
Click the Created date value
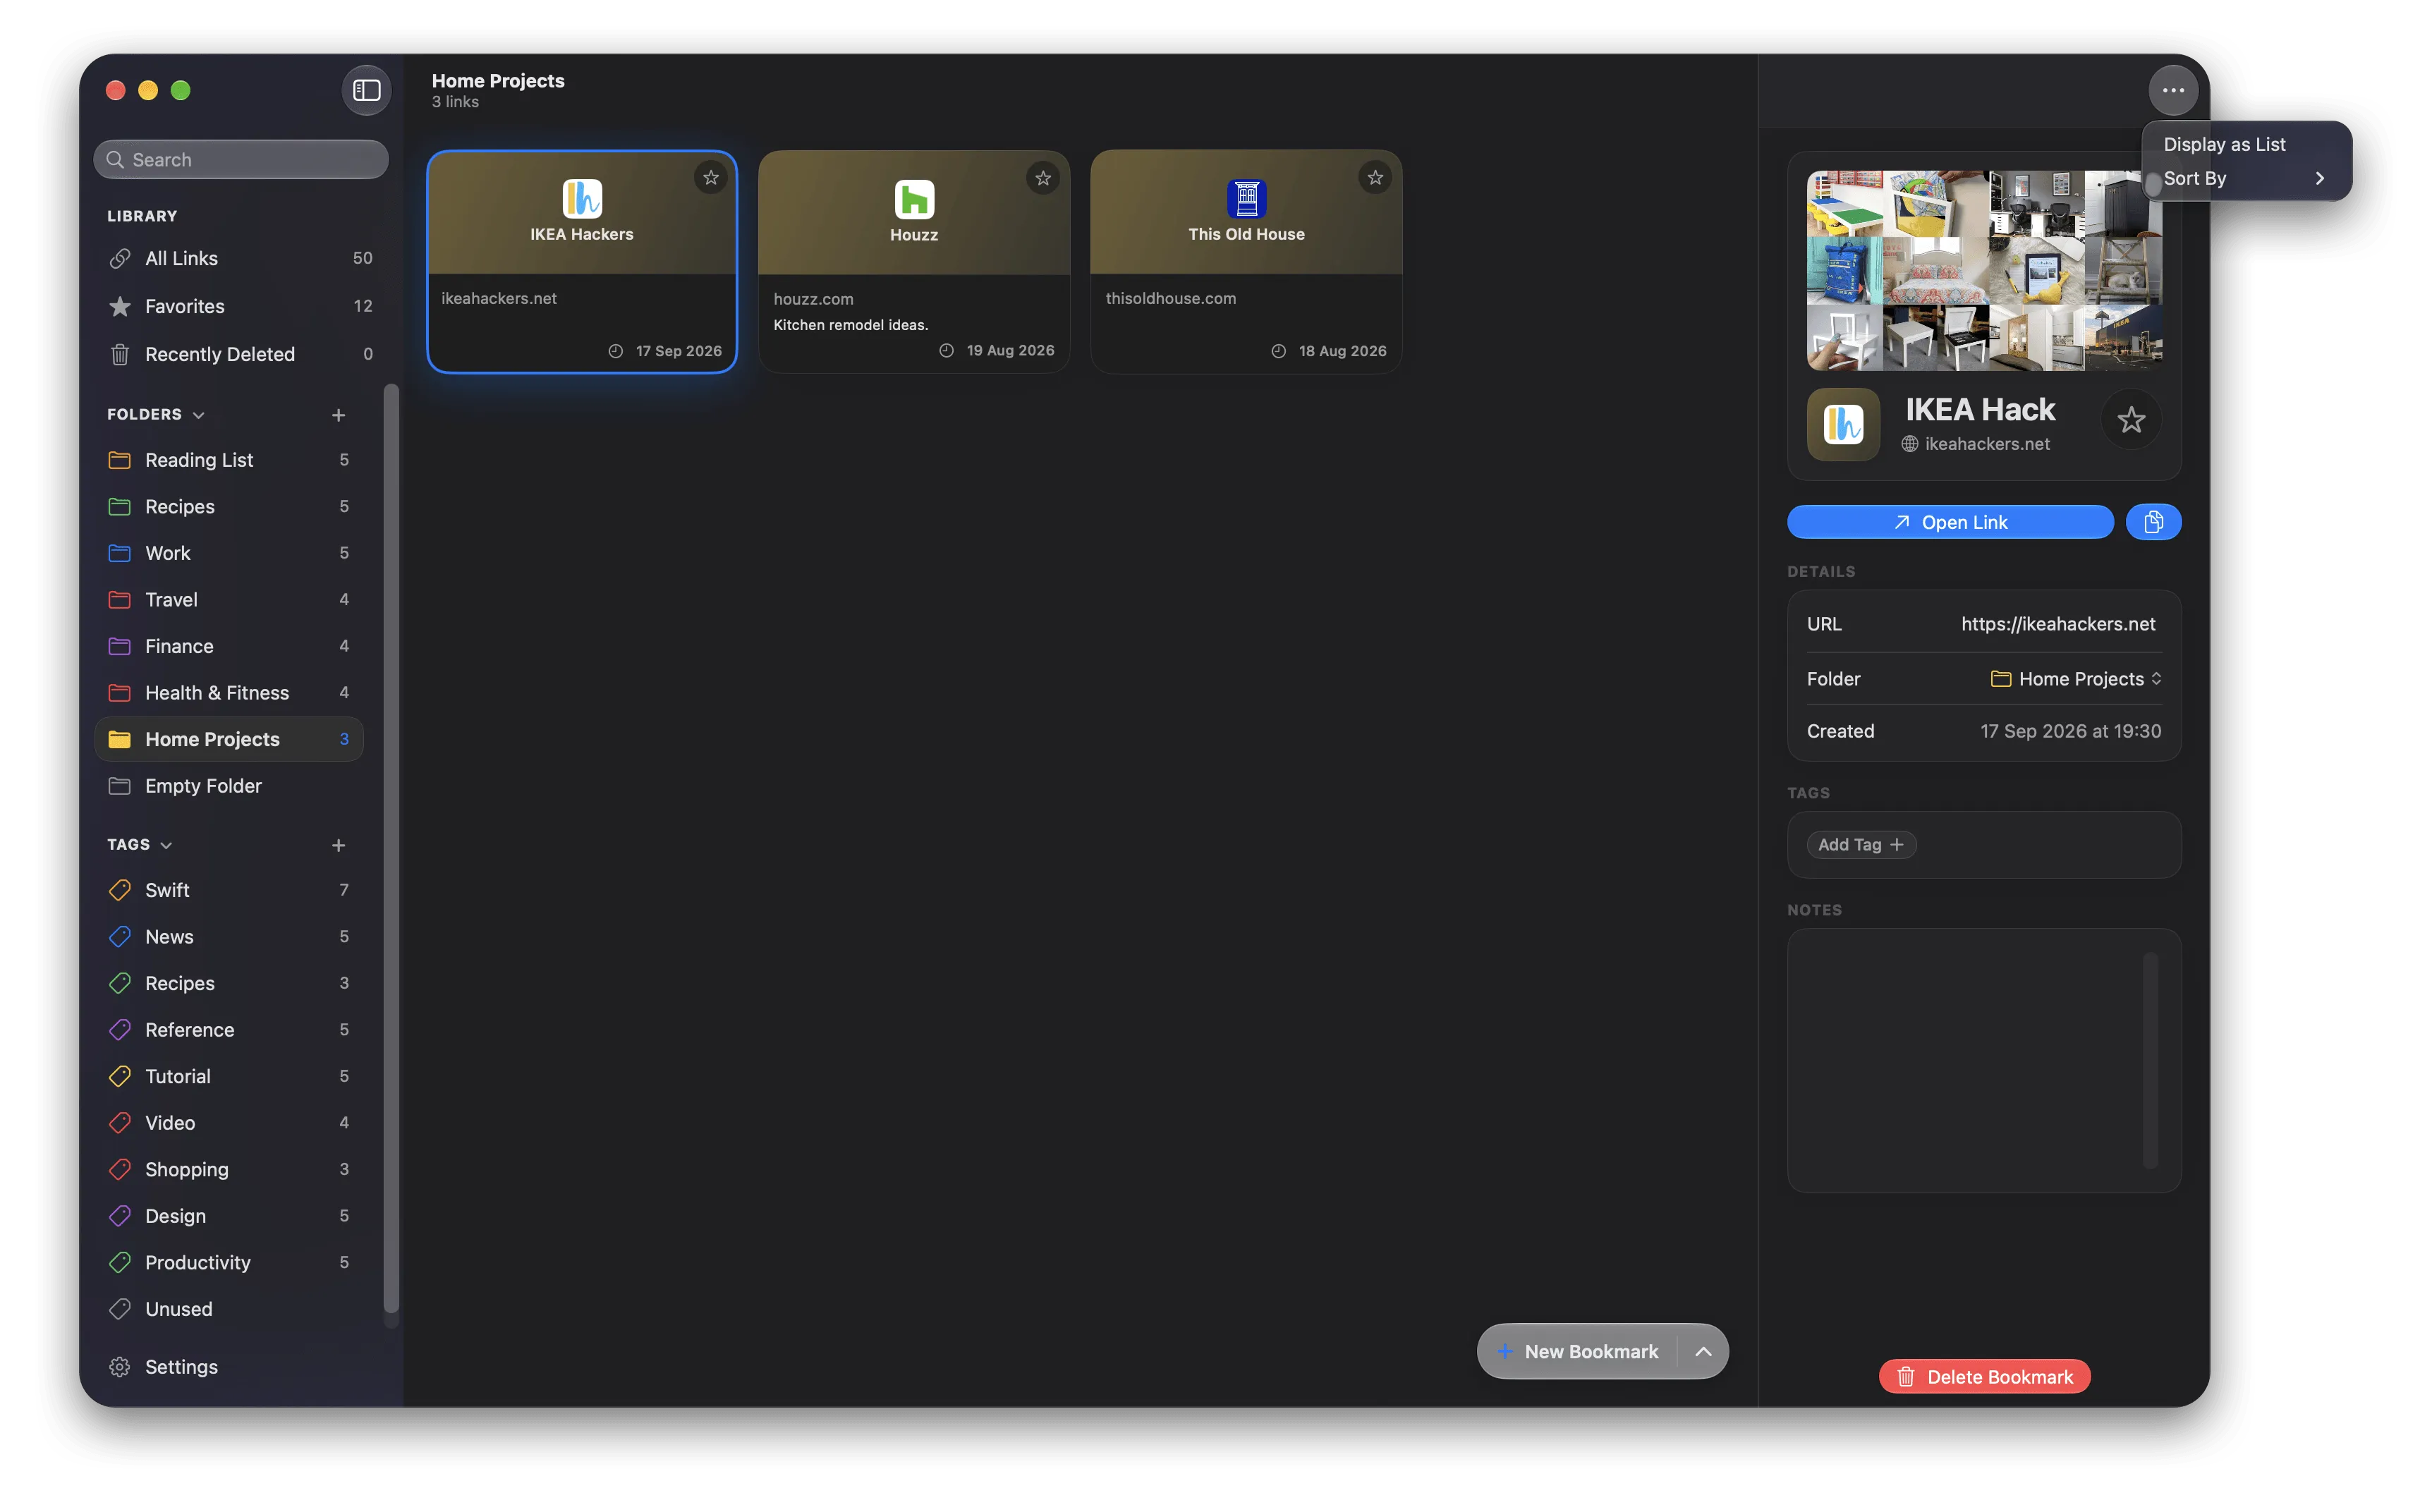(x=2070, y=731)
